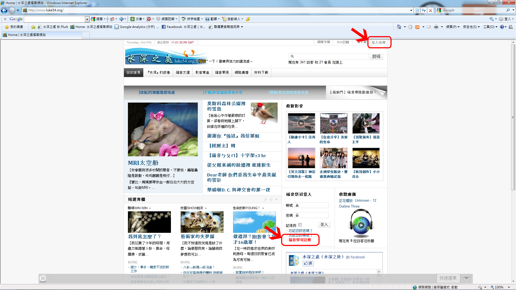The height and width of the screenshot is (290, 516).
Task: Open the 網頁(P) Page menu
Action: click(453, 27)
